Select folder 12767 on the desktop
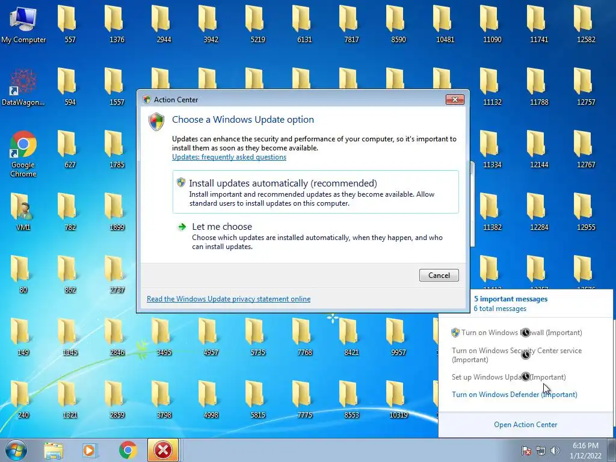This screenshot has height=462, width=616. coord(586,150)
